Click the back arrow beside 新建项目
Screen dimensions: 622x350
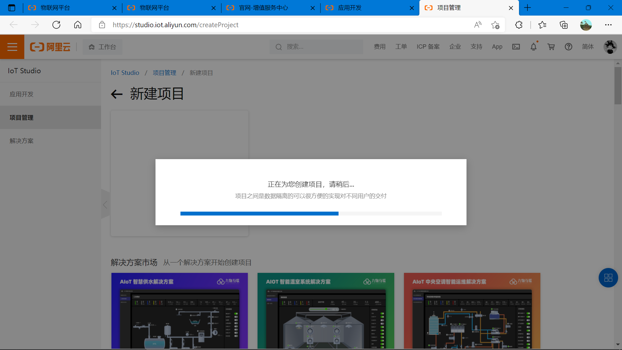pyautogui.click(x=117, y=94)
